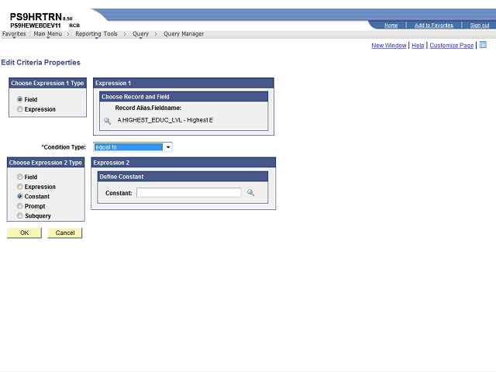This screenshot has height=372, width=496.
Task: Open the Query breadcrumb menu
Action: point(140,34)
